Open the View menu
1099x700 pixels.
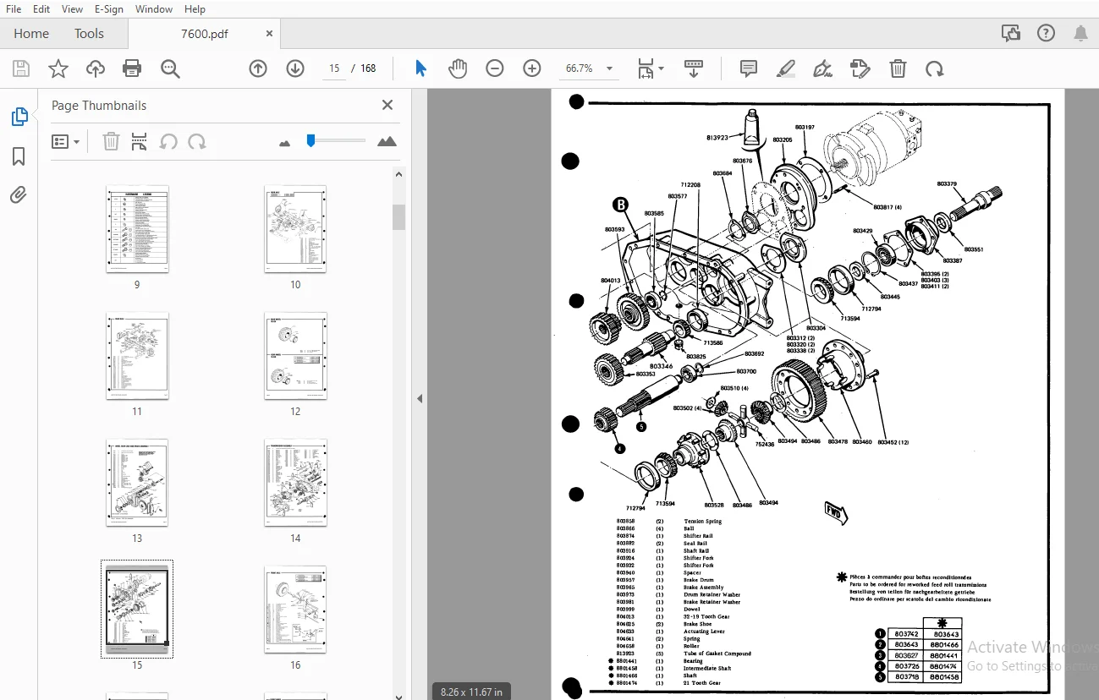(72, 9)
